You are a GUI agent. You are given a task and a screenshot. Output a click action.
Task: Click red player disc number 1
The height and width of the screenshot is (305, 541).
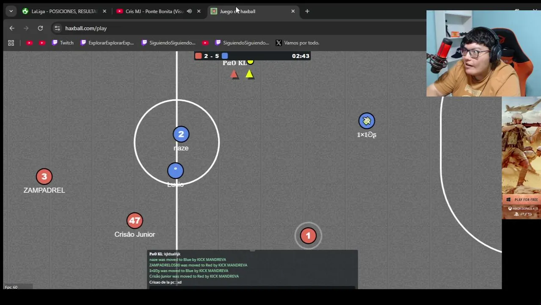pyautogui.click(x=308, y=236)
